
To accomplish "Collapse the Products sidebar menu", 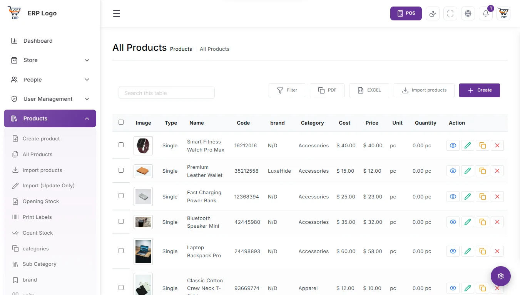I will (50, 118).
